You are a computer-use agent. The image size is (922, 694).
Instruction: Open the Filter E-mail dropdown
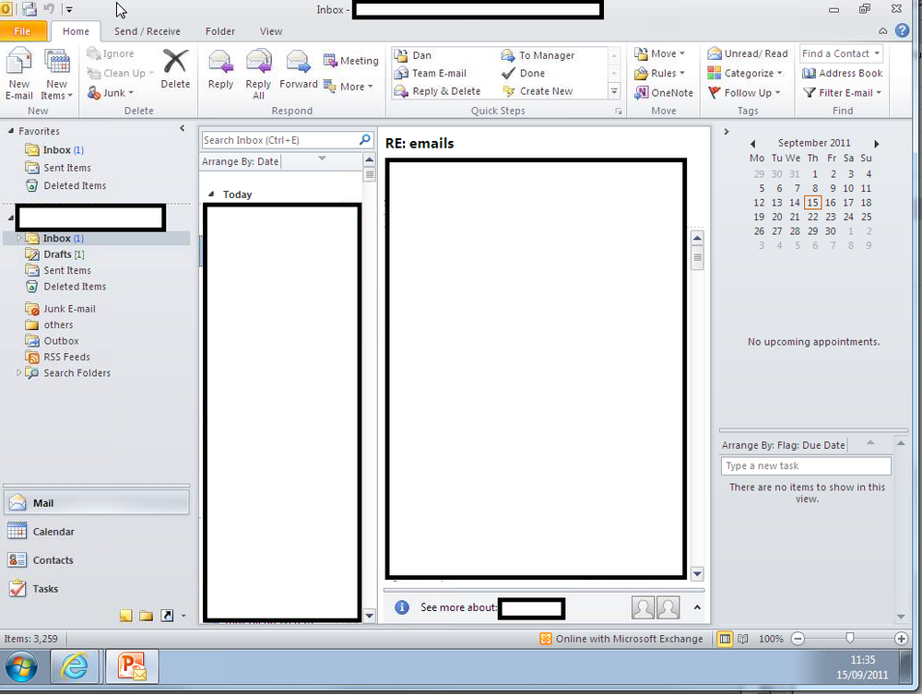842,93
